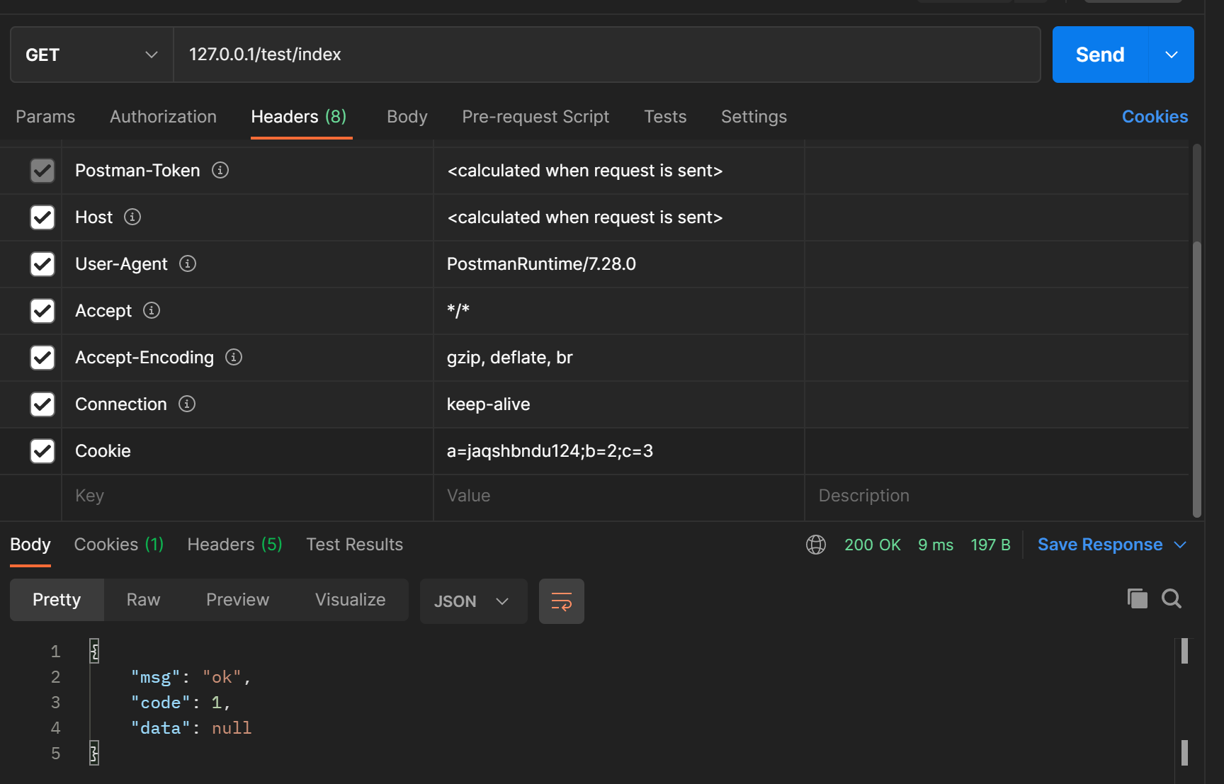This screenshot has width=1224, height=784.
Task: Open search in response body
Action: pyautogui.click(x=1172, y=599)
